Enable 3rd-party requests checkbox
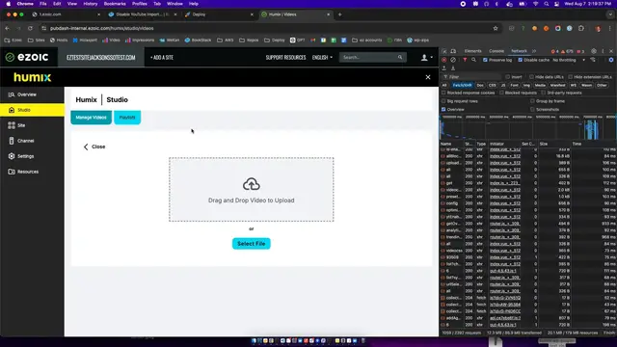The width and height of the screenshot is (617, 347). click(x=544, y=93)
